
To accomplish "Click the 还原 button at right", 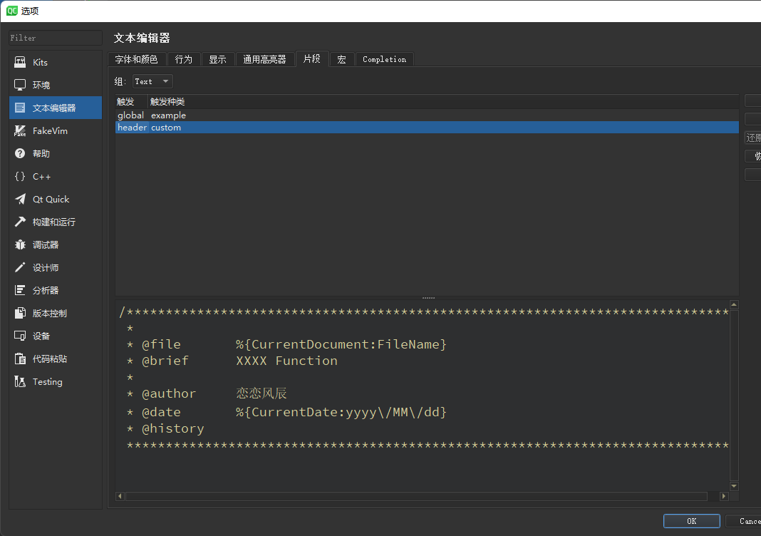I will point(752,138).
